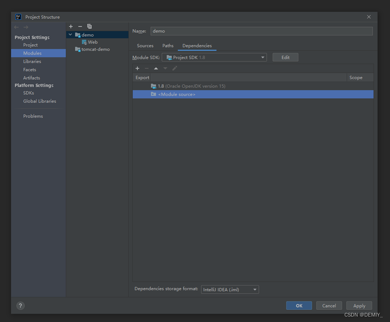
Task: Confirm with the OK button
Action: click(299, 306)
